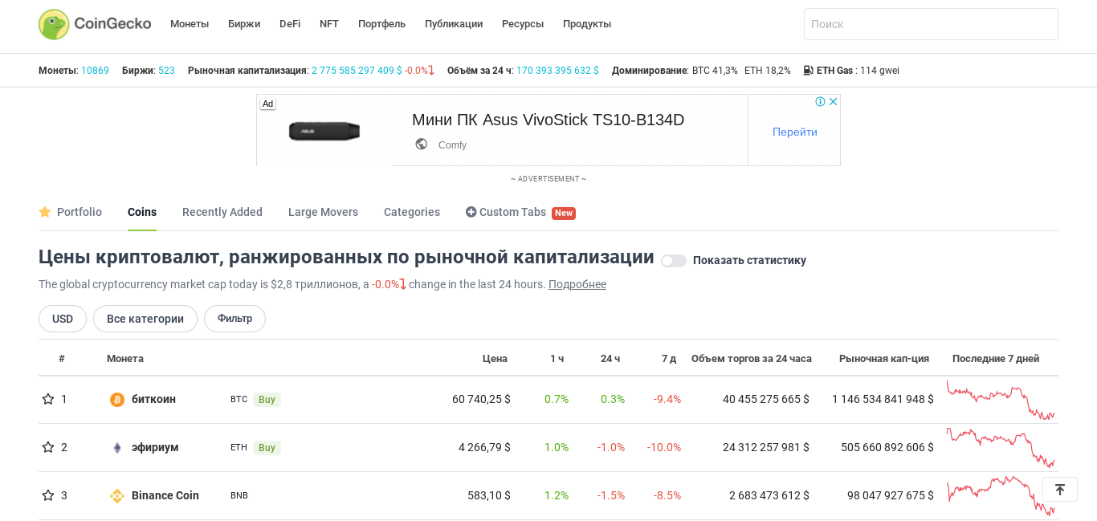Open the Binance Coin link
The image size is (1097, 521).
pyautogui.click(x=165, y=495)
